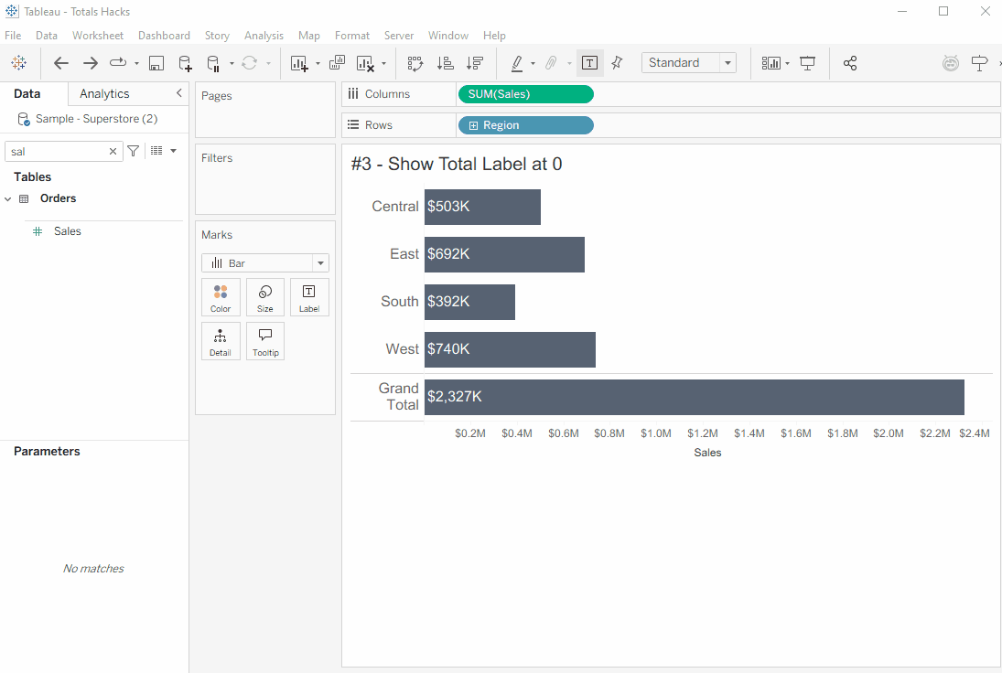Open the Bar mark type dropdown
The height and width of the screenshot is (673, 1002).
click(x=320, y=262)
